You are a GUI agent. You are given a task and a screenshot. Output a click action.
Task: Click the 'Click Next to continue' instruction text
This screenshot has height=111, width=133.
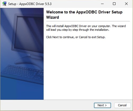(76, 37)
